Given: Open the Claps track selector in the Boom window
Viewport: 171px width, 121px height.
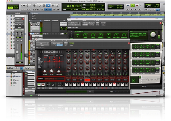Looking at the screenshot, I should click(x=41, y=43).
